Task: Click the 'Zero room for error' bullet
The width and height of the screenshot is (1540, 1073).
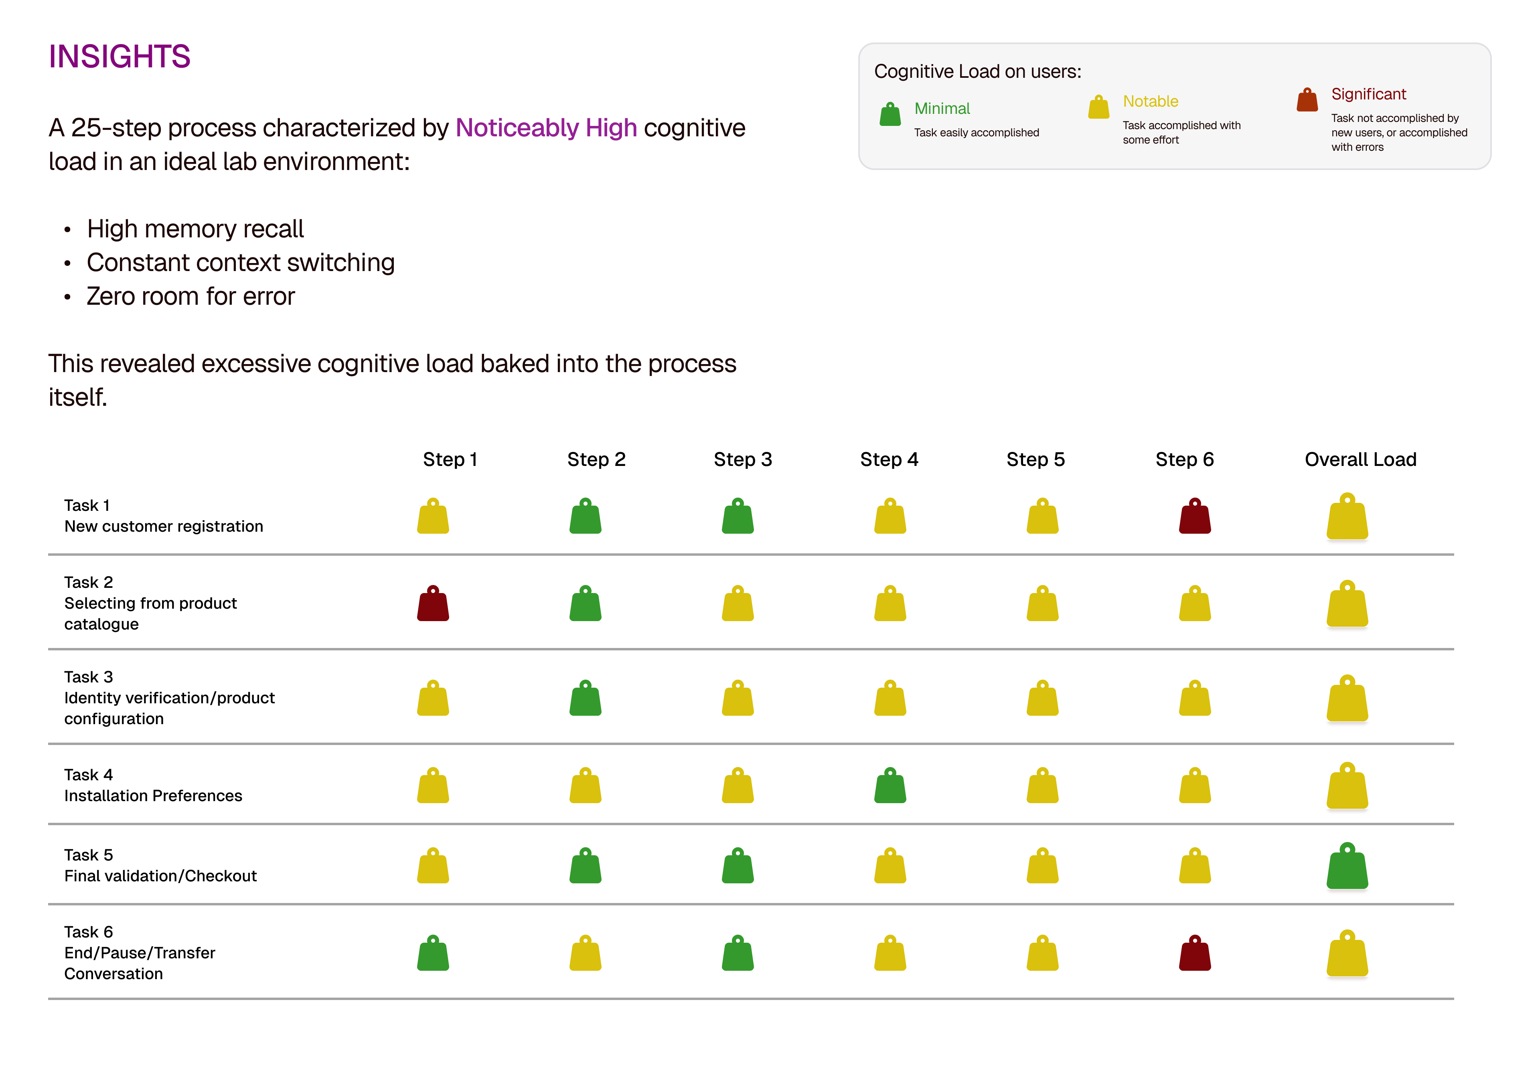Action: tap(190, 296)
